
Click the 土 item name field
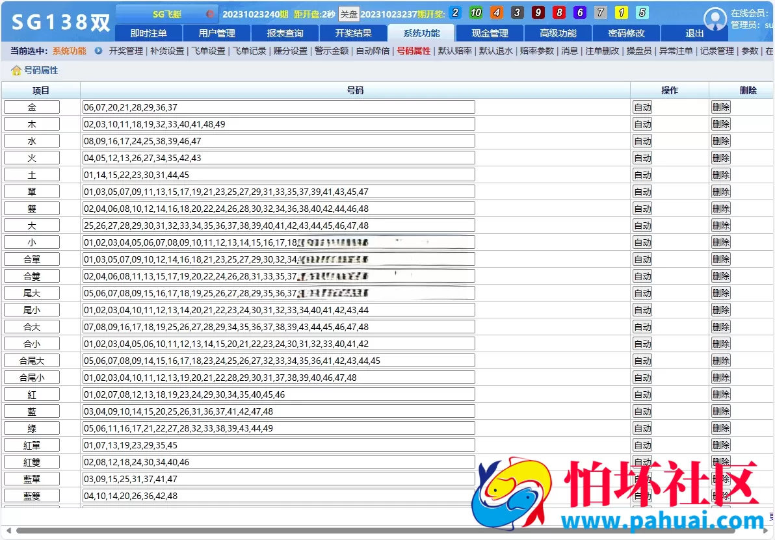click(x=32, y=175)
